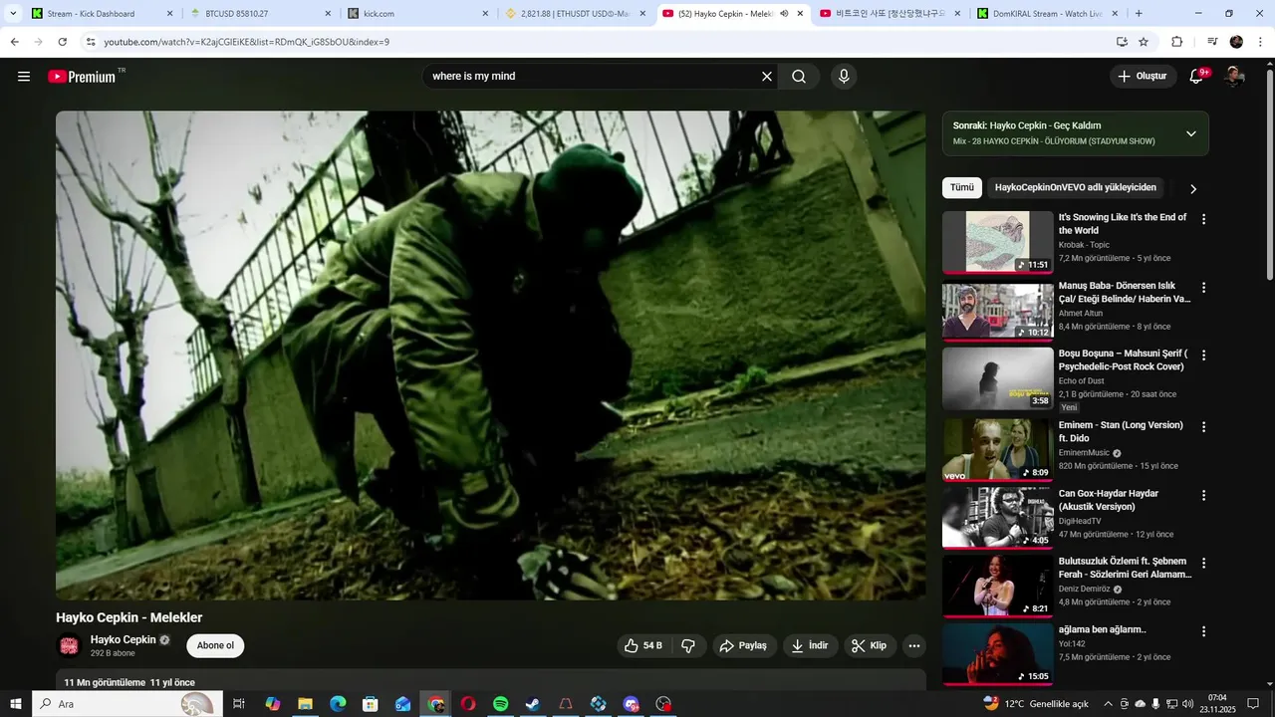Open the options menu for "Bulutsuzluk Özlemi" video

click(1203, 563)
